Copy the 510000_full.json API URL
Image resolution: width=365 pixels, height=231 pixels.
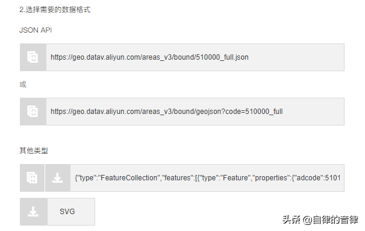coord(33,57)
